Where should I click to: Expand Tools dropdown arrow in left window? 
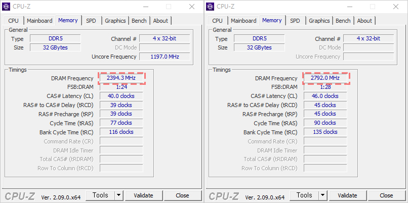tap(118, 195)
